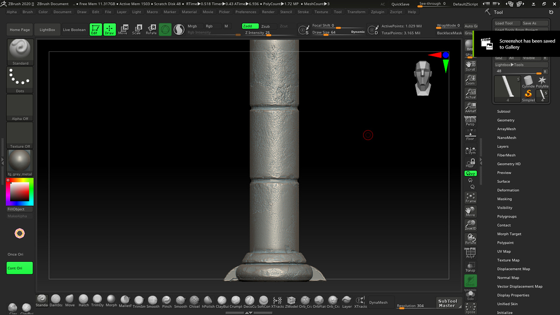
Task: Toggle Perspective view with Persp
Action: click(470, 121)
